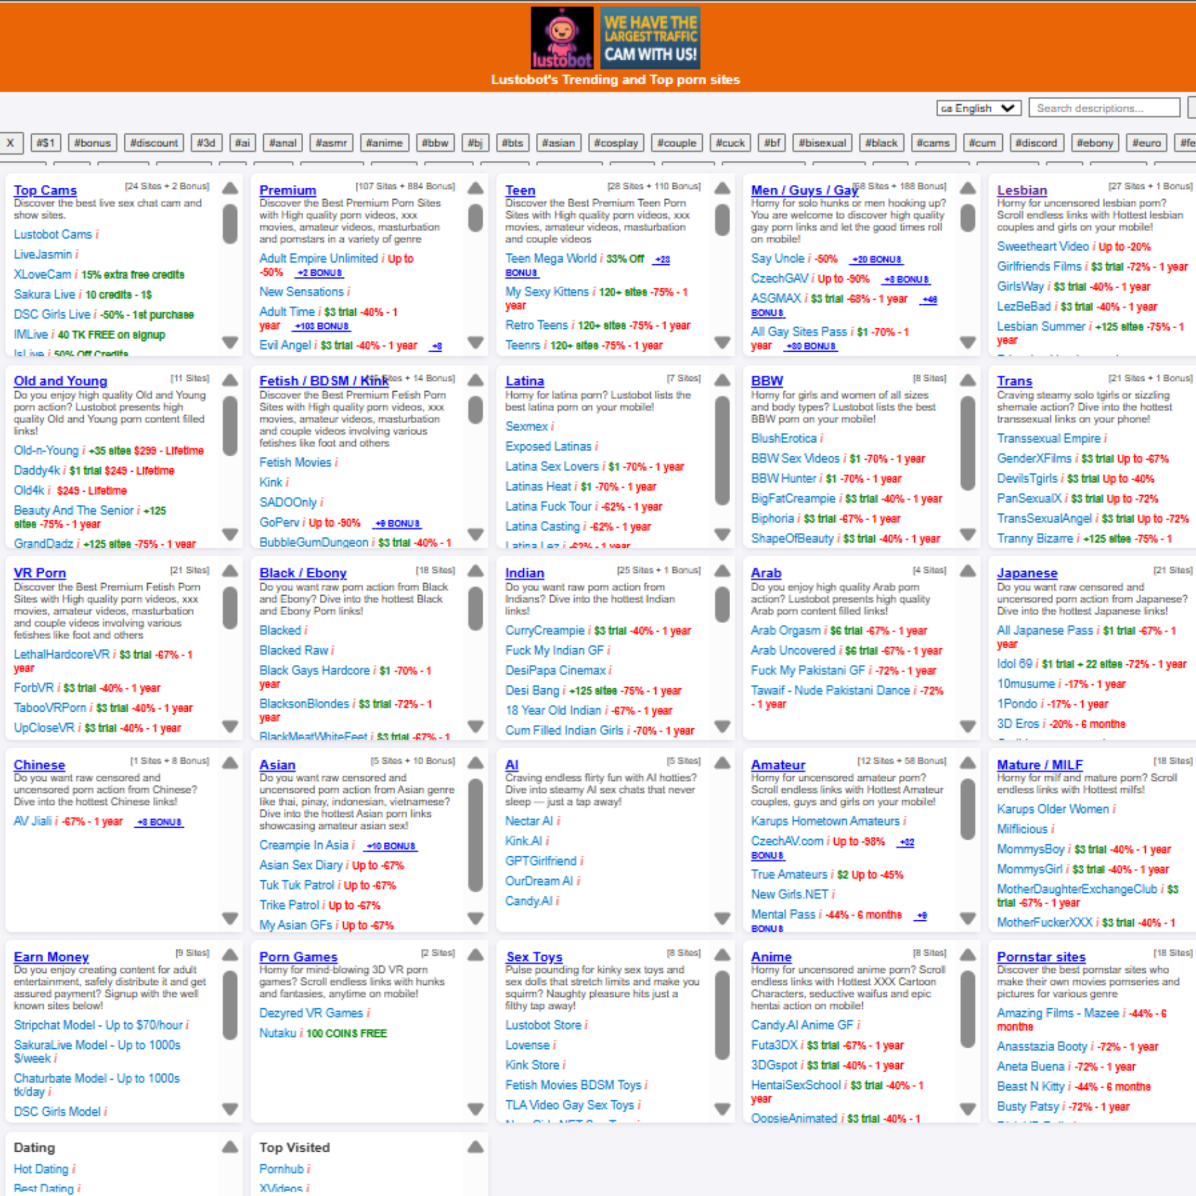This screenshot has width=1196, height=1196.
Task: Click the info icon beside OurDream AI
Action: click(x=578, y=881)
